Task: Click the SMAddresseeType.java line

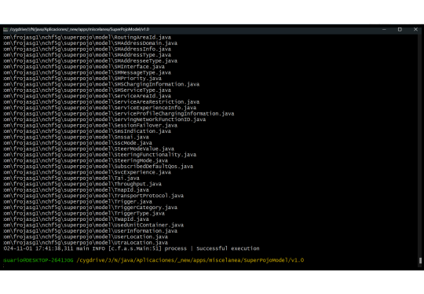Action: (90, 61)
